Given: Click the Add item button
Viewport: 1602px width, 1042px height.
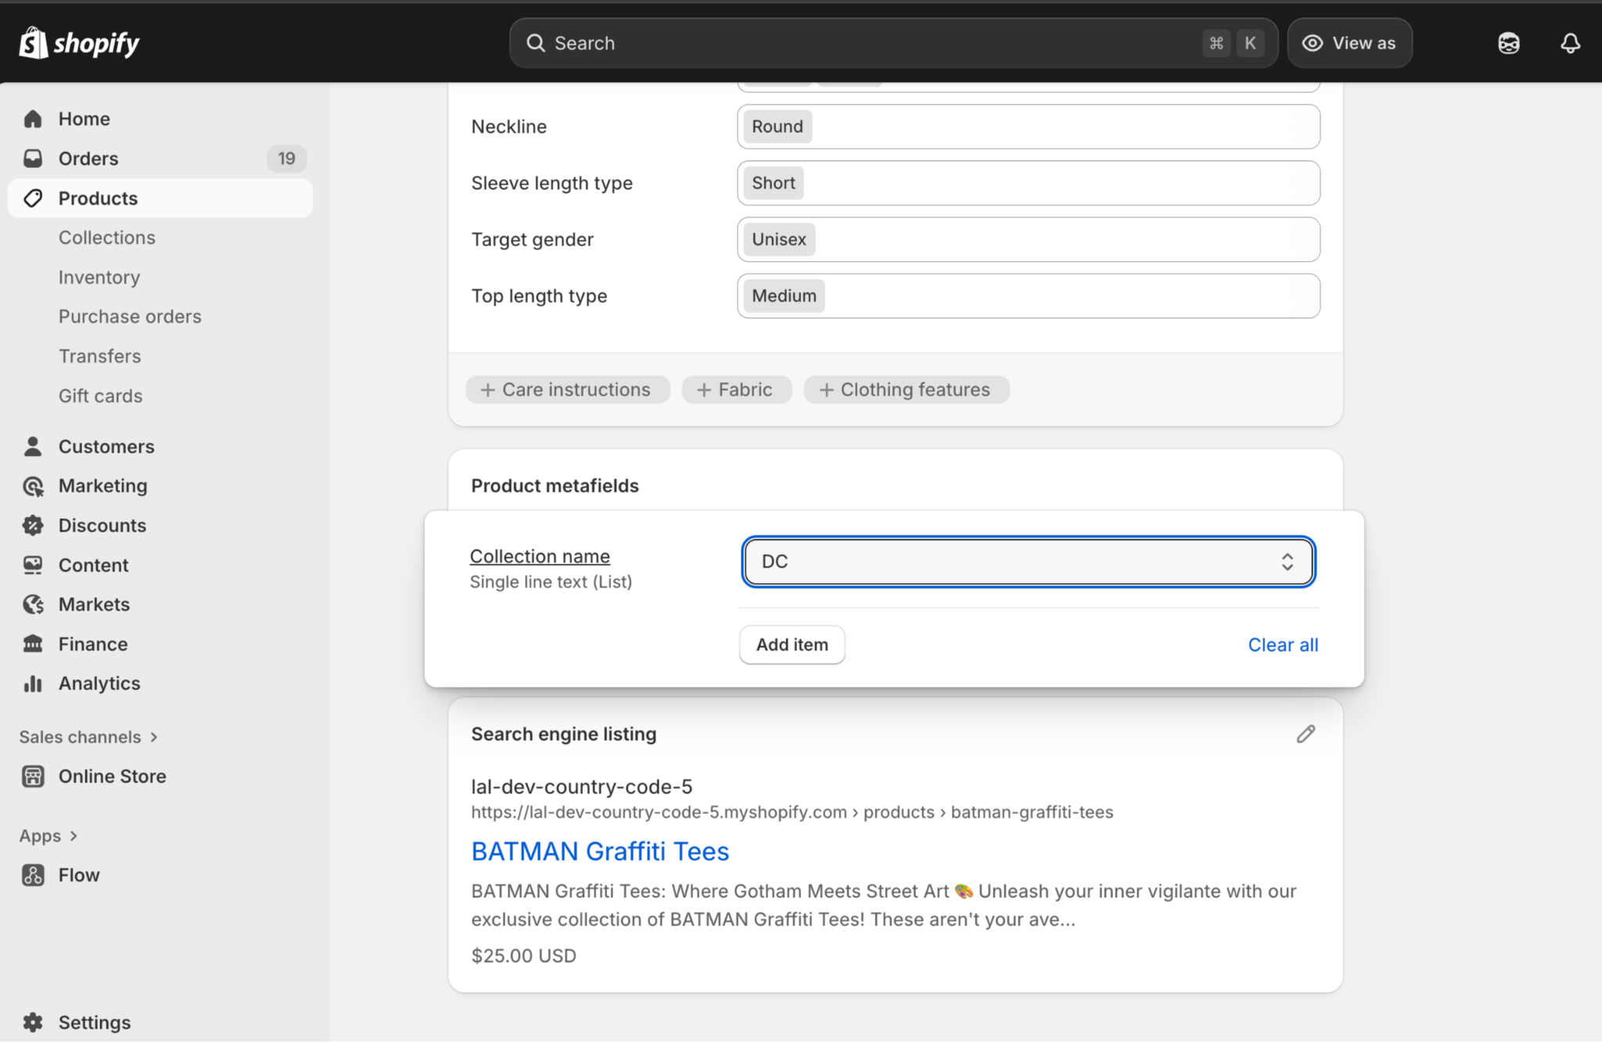Looking at the screenshot, I should point(792,645).
